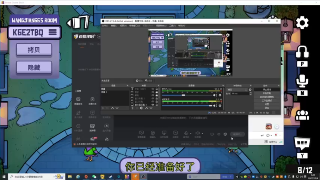
Task: Toggle the fourth source row eye icon
Action: 153,98
